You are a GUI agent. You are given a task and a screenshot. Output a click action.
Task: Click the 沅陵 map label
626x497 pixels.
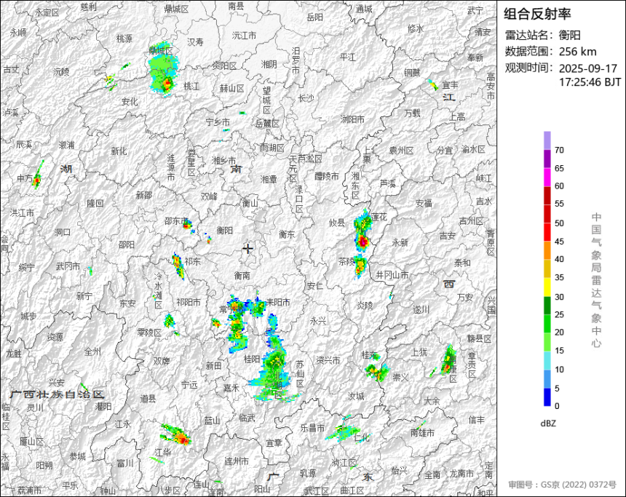pyautogui.click(x=61, y=71)
